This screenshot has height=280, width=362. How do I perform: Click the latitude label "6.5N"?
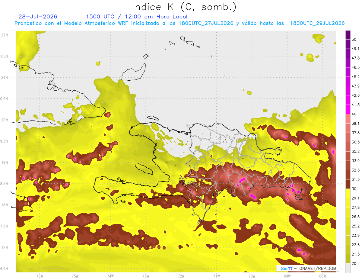click(x=5, y=269)
